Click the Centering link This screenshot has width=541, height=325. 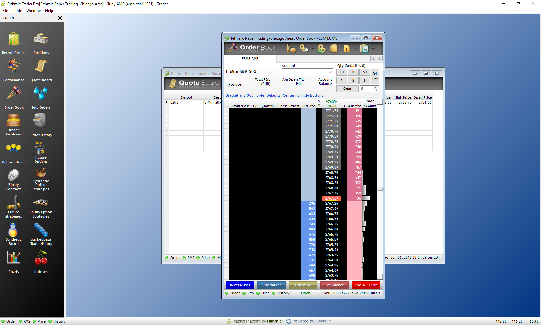coord(291,95)
